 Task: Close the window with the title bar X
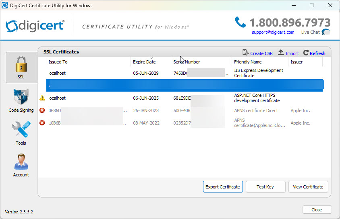330,5
